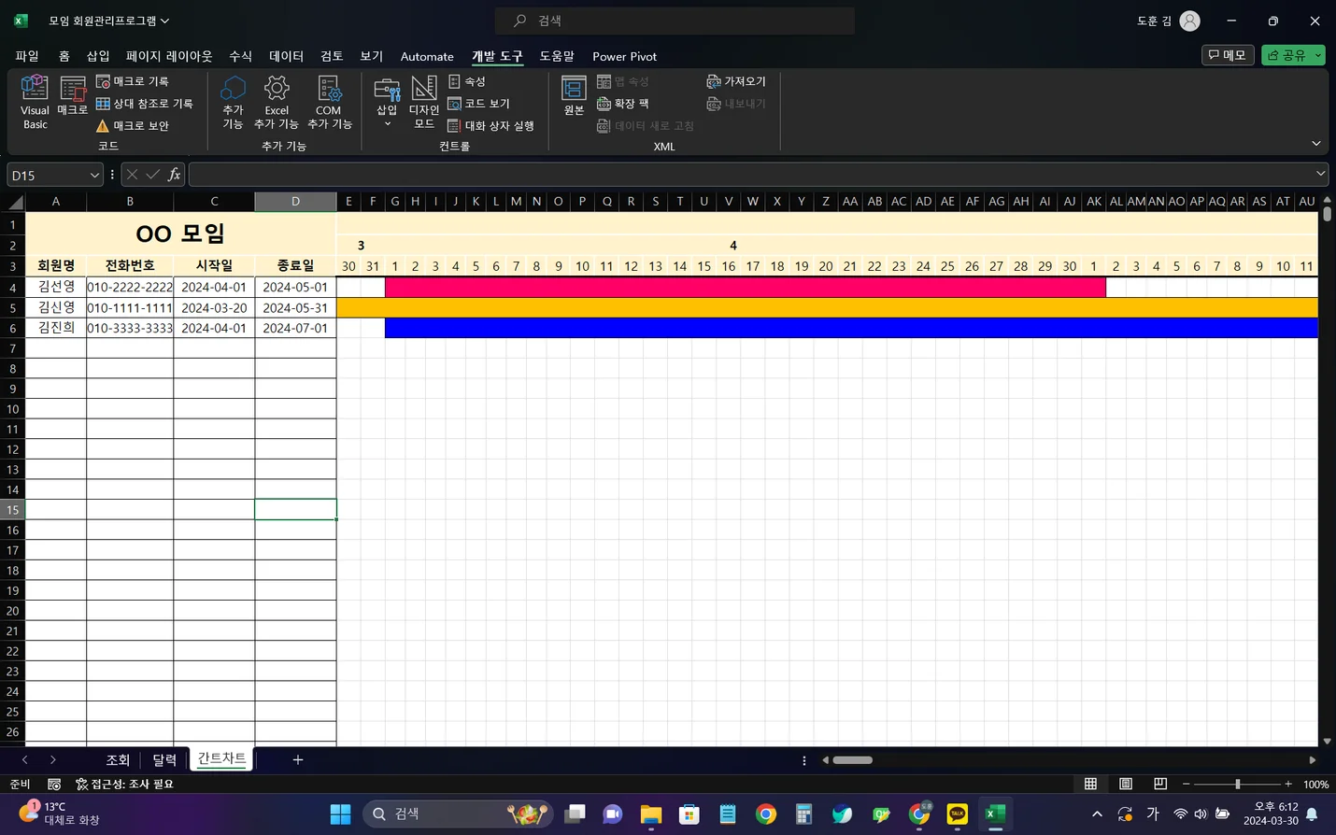Open the Power Pivot tab
1336x835 pixels.
pos(624,56)
